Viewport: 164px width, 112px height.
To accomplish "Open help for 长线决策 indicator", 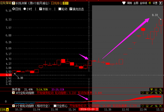I will pos(14,3).
